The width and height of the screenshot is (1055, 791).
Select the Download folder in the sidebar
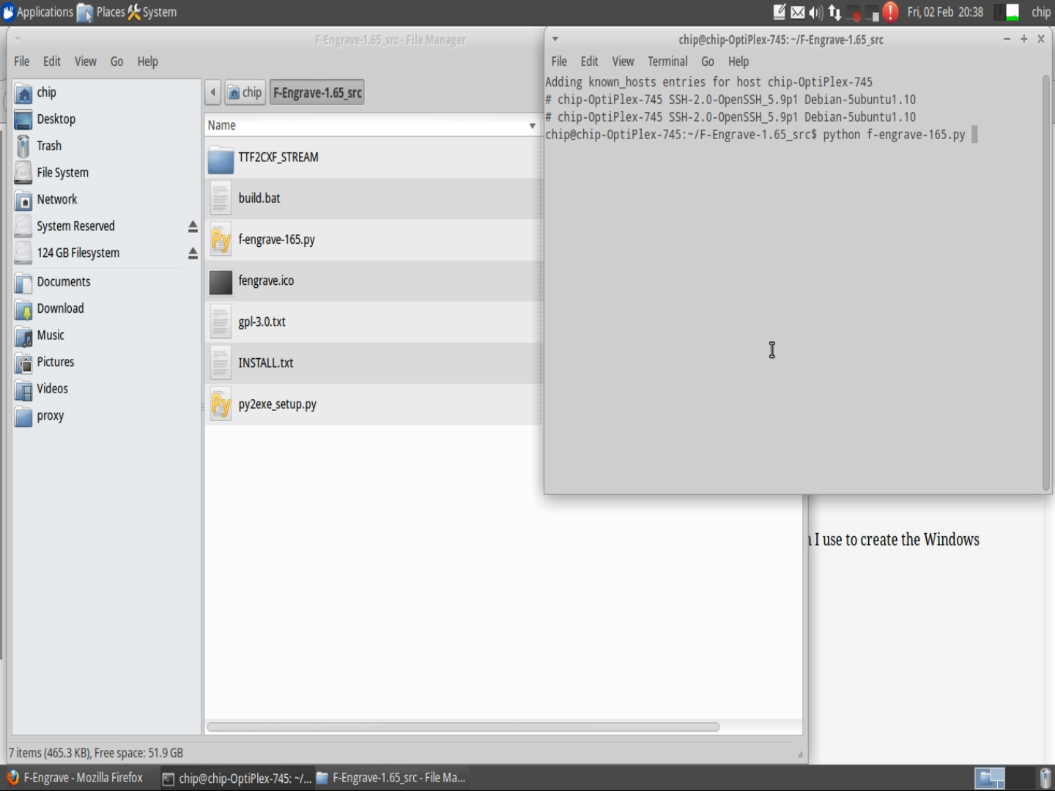59,308
